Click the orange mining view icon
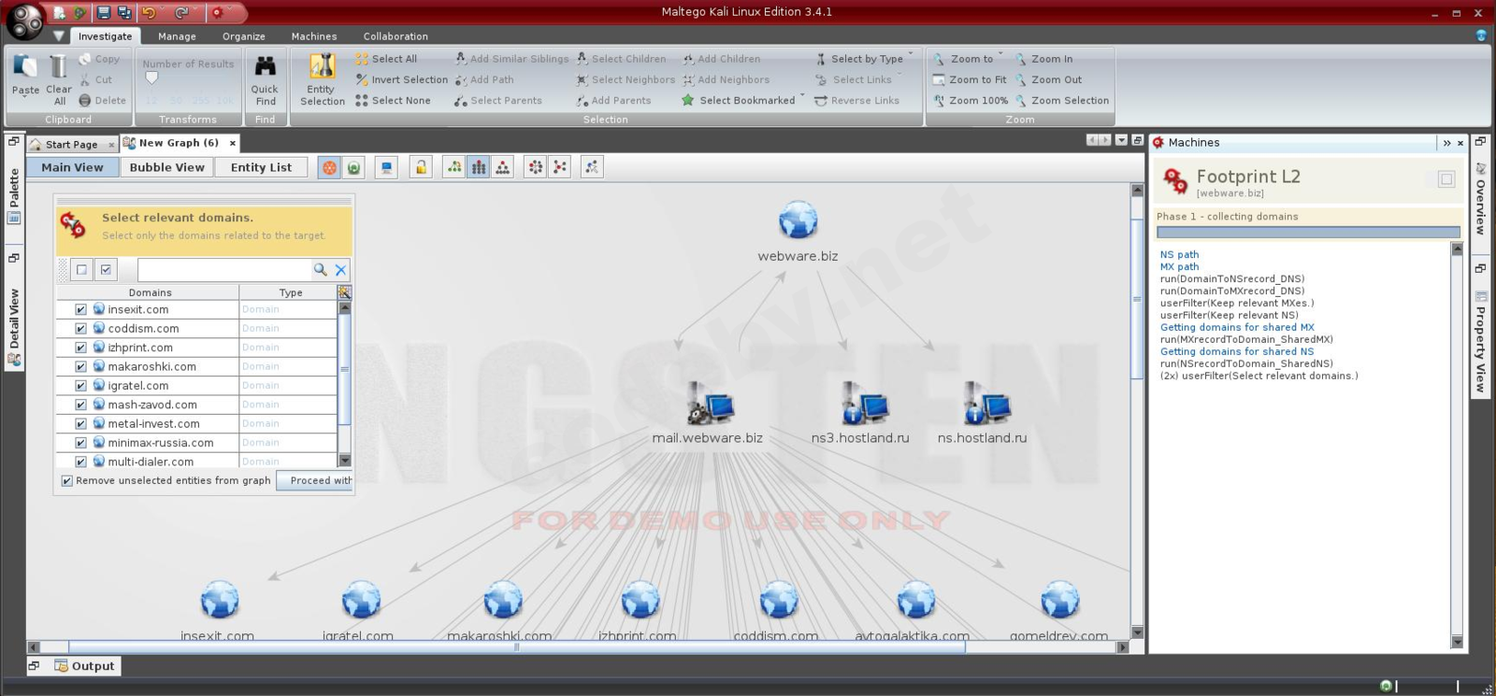Screen dimensions: 1496x696 330,167
